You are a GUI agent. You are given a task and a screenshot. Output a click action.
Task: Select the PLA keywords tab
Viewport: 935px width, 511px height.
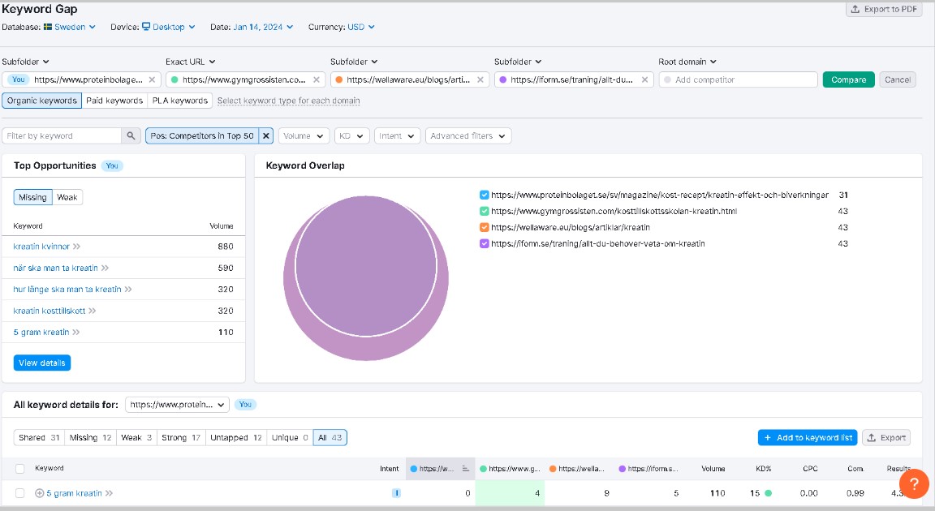[x=180, y=100]
